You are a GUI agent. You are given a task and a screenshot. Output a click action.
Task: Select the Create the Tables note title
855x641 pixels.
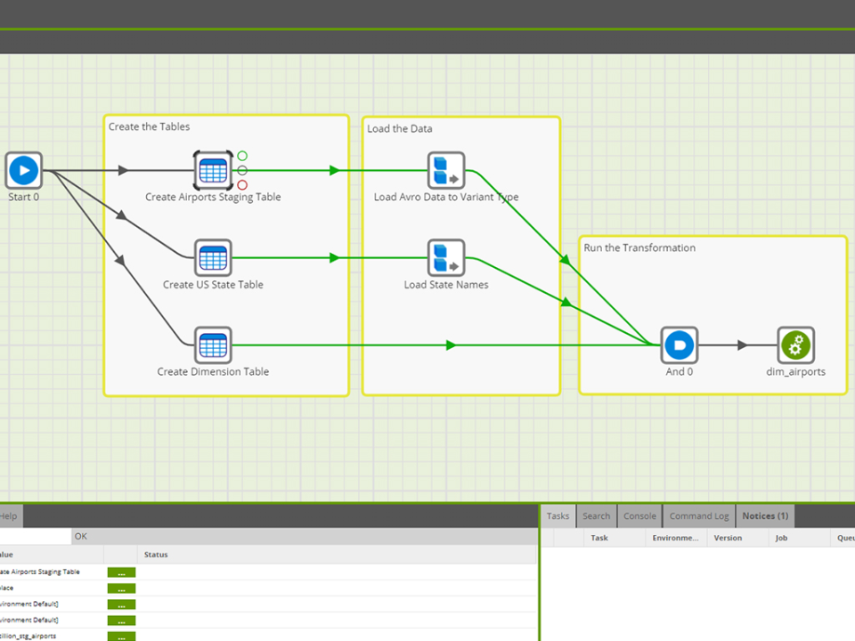coord(149,126)
